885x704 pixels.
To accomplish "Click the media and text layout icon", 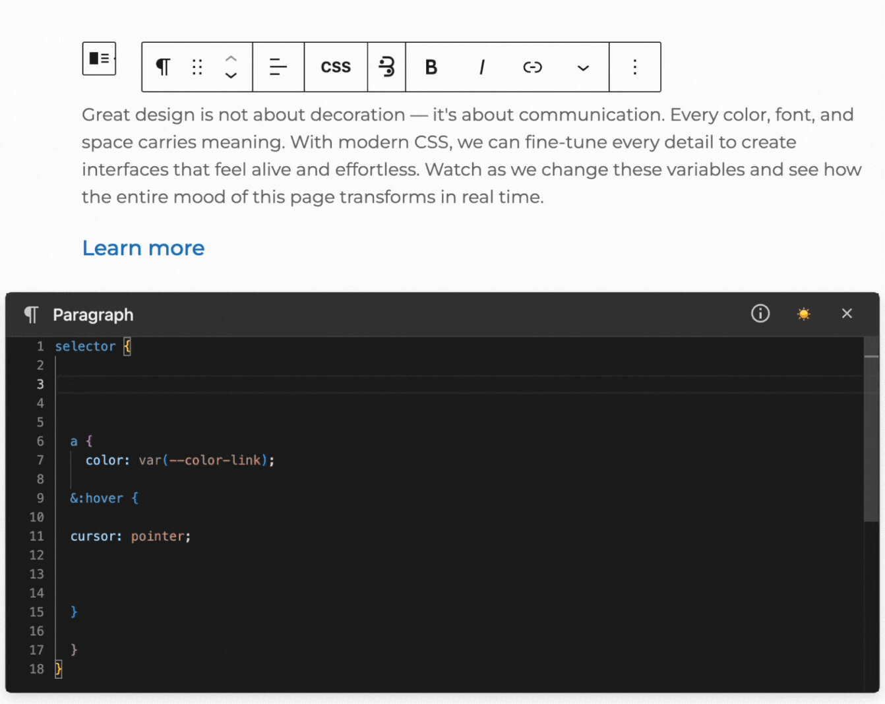I will point(99,59).
